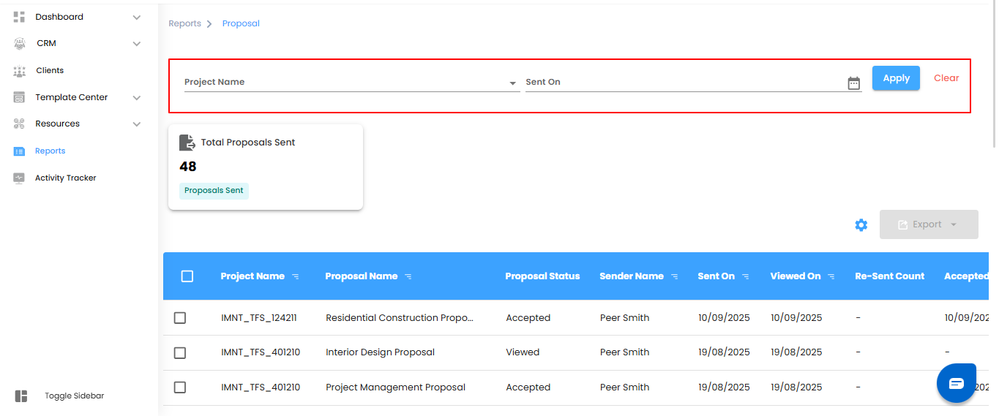Expand the Dashboard sidebar menu chevron
Screen dimensions: 999x416
pos(137,17)
